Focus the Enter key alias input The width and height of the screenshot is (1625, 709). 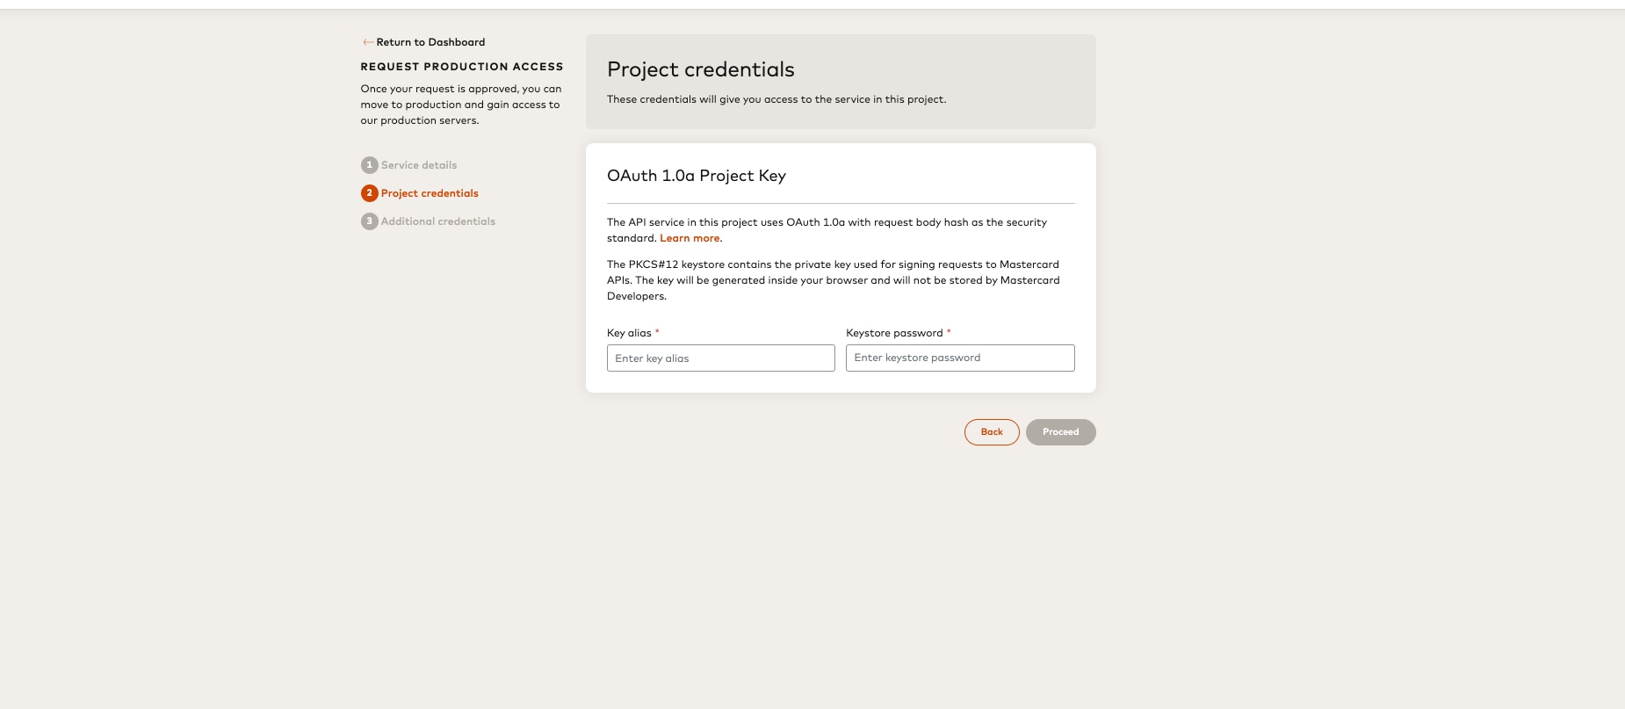(720, 358)
